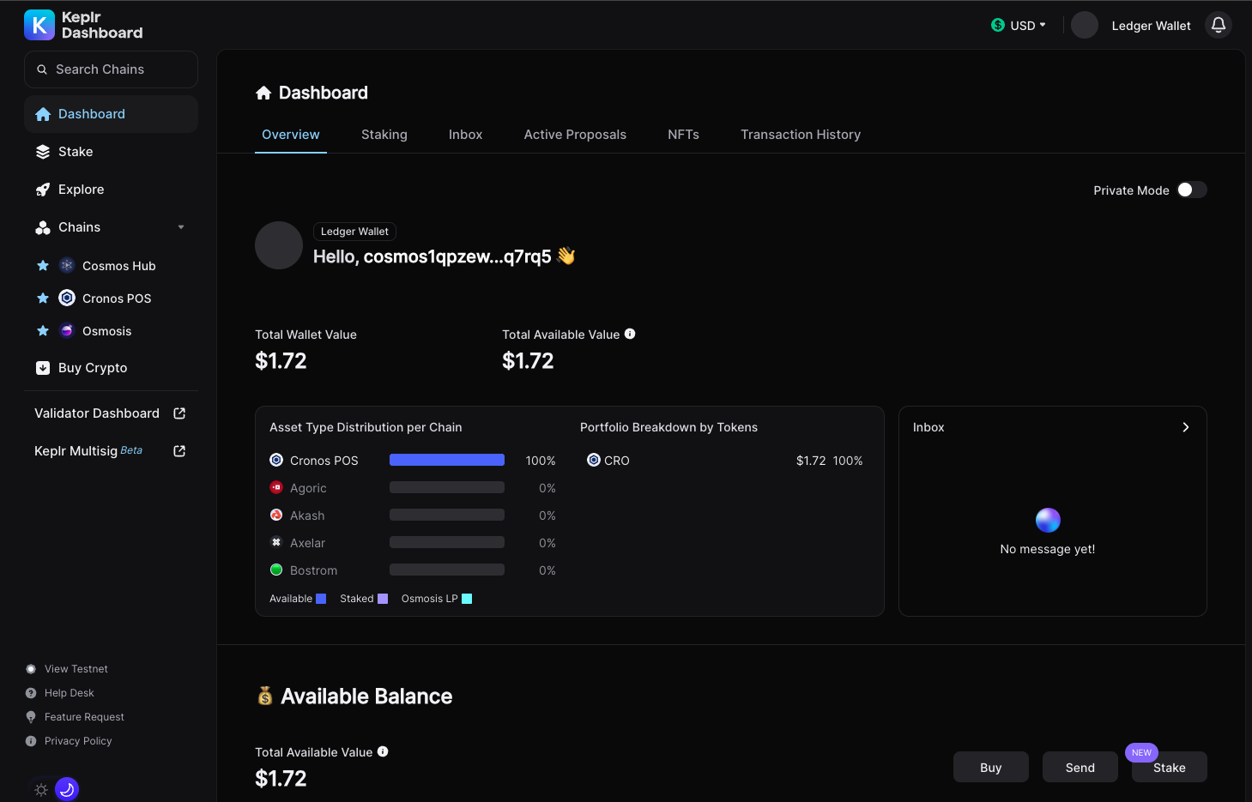Image resolution: width=1252 pixels, height=802 pixels.
Task: Open the USD currency dropdown
Action: click(1019, 26)
